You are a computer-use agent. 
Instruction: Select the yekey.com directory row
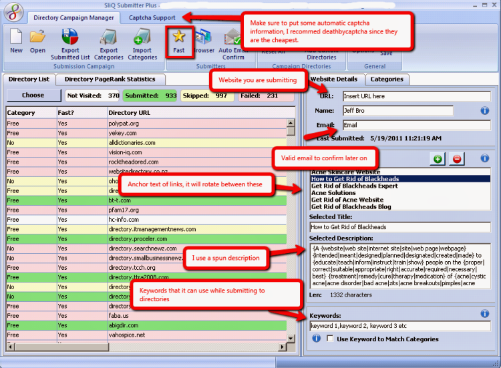[x=146, y=133]
